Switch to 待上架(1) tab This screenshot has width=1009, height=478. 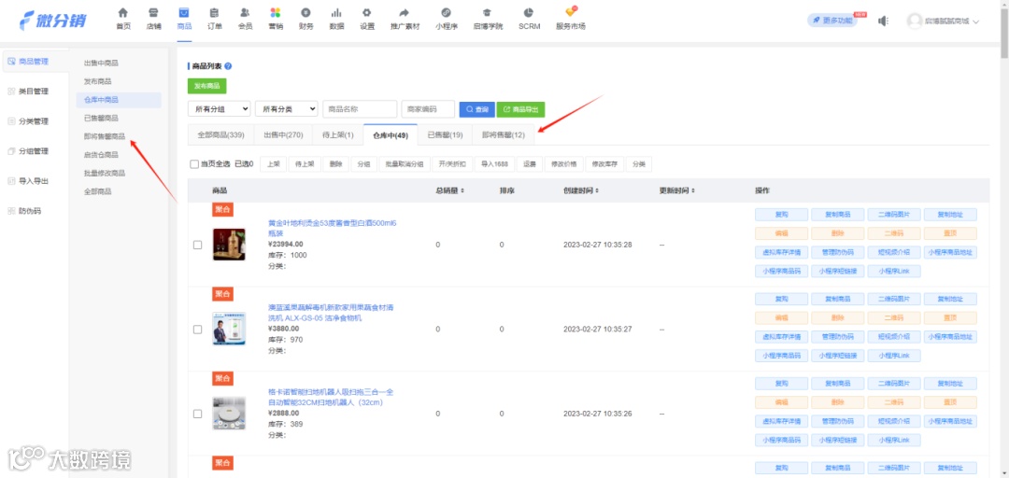point(338,135)
